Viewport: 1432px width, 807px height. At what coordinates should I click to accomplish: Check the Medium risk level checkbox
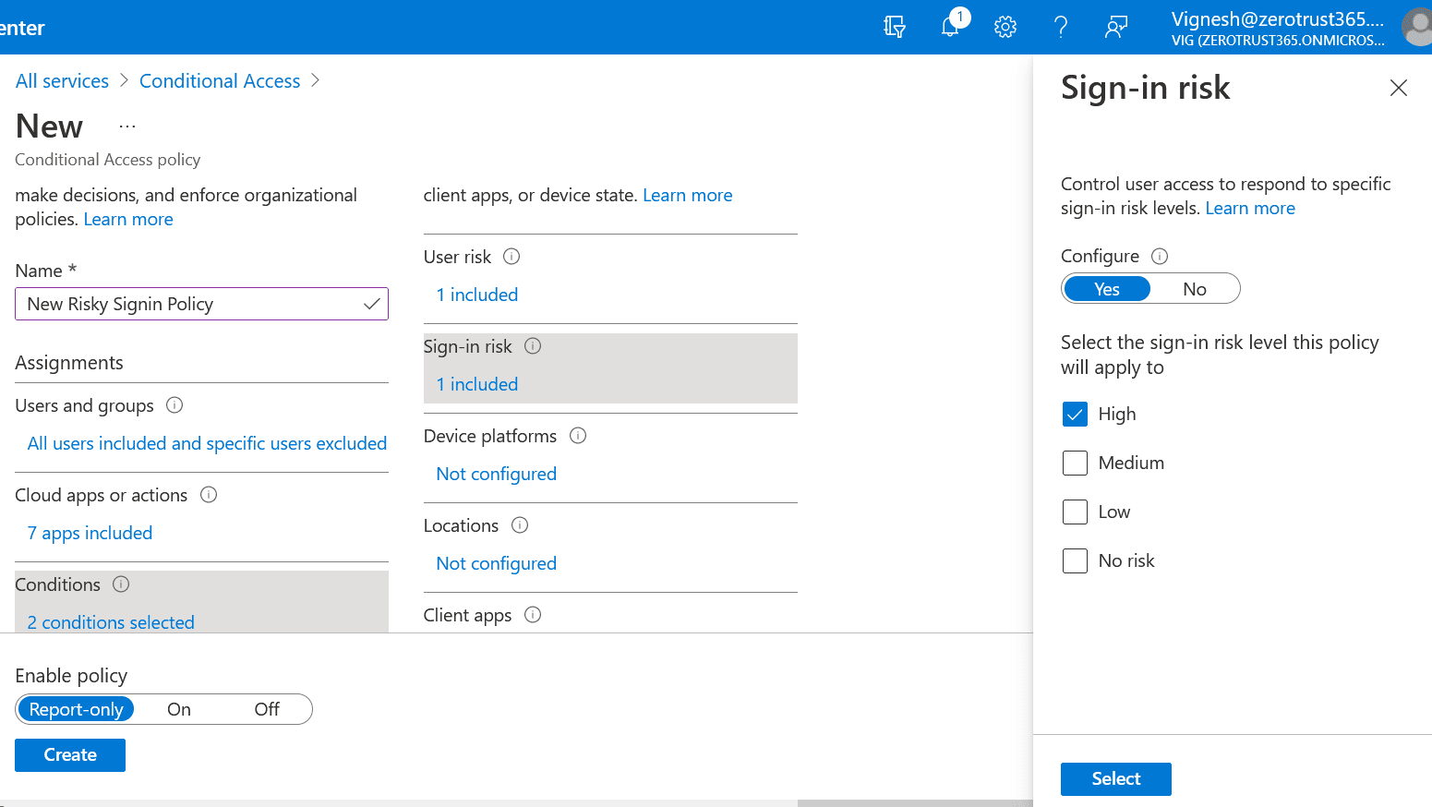click(1075, 463)
